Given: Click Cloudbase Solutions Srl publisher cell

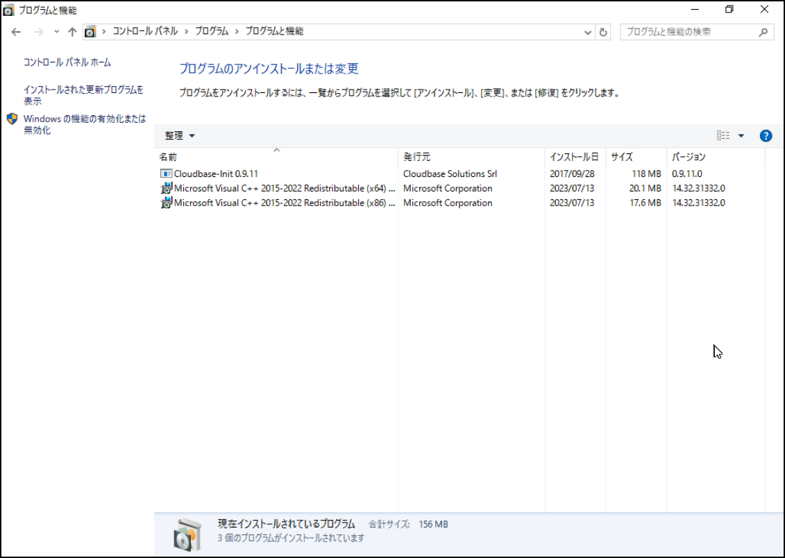Looking at the screenshot, I should 450,174.
